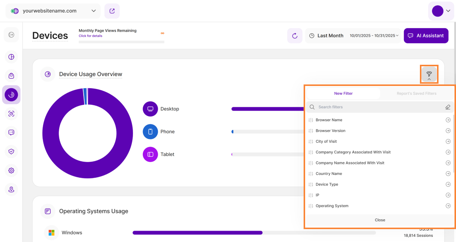Open the Last Month date range dropdown
This screenshot has height=242, width=456.
[x=353, y=36]
